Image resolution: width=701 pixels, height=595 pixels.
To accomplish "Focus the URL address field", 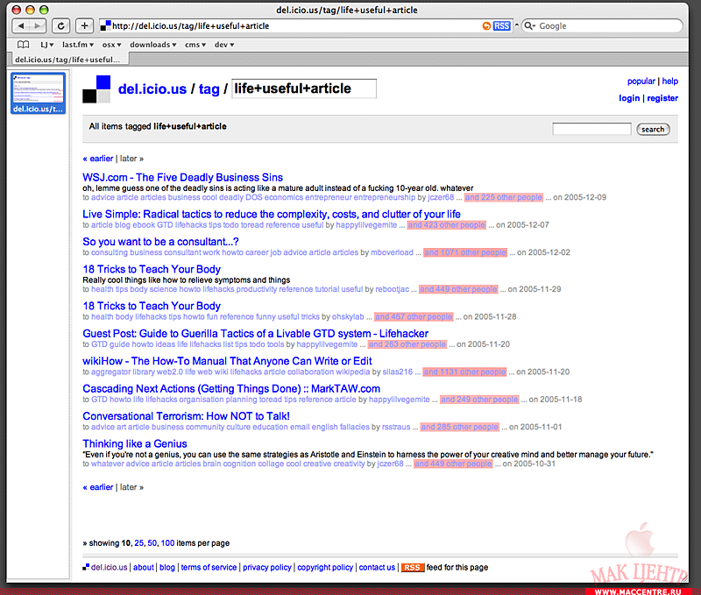I will click(x=295, y=26).
